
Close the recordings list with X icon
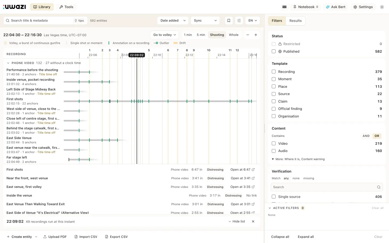point(253,221)
